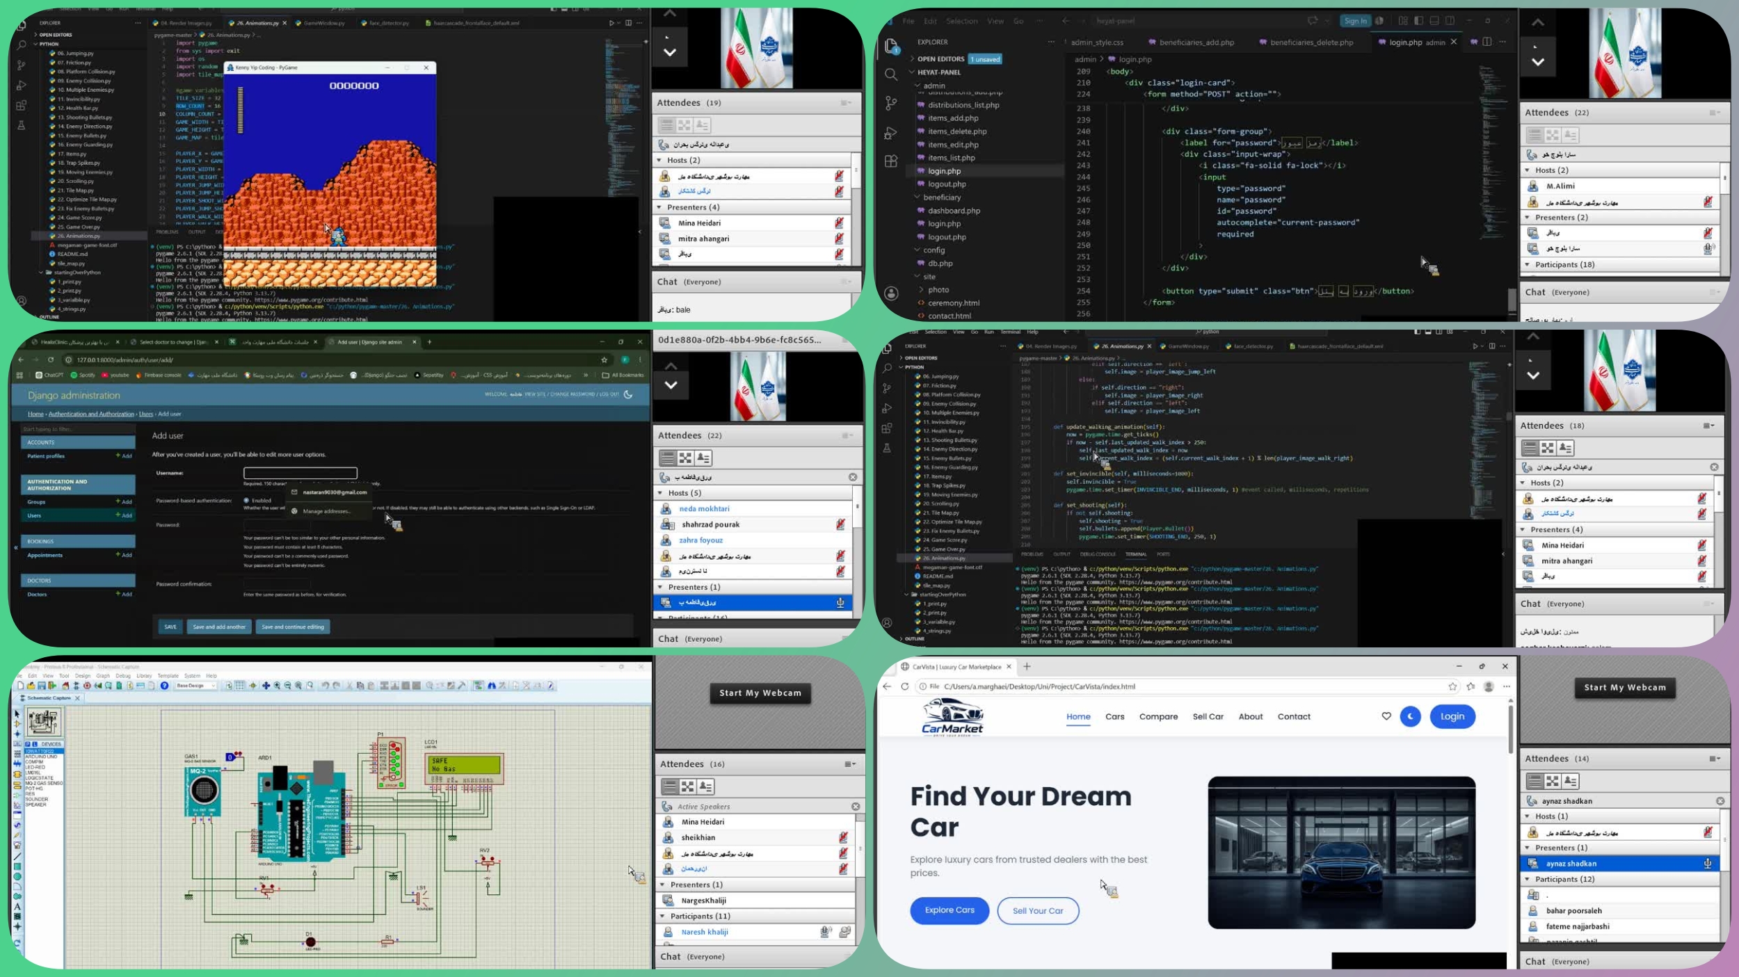Viewport: 1739px width, 977px height.
Task: Open Search in the heyat-panel VS Code activity bar
Action: pyautogui.click(x=891, y=74)
